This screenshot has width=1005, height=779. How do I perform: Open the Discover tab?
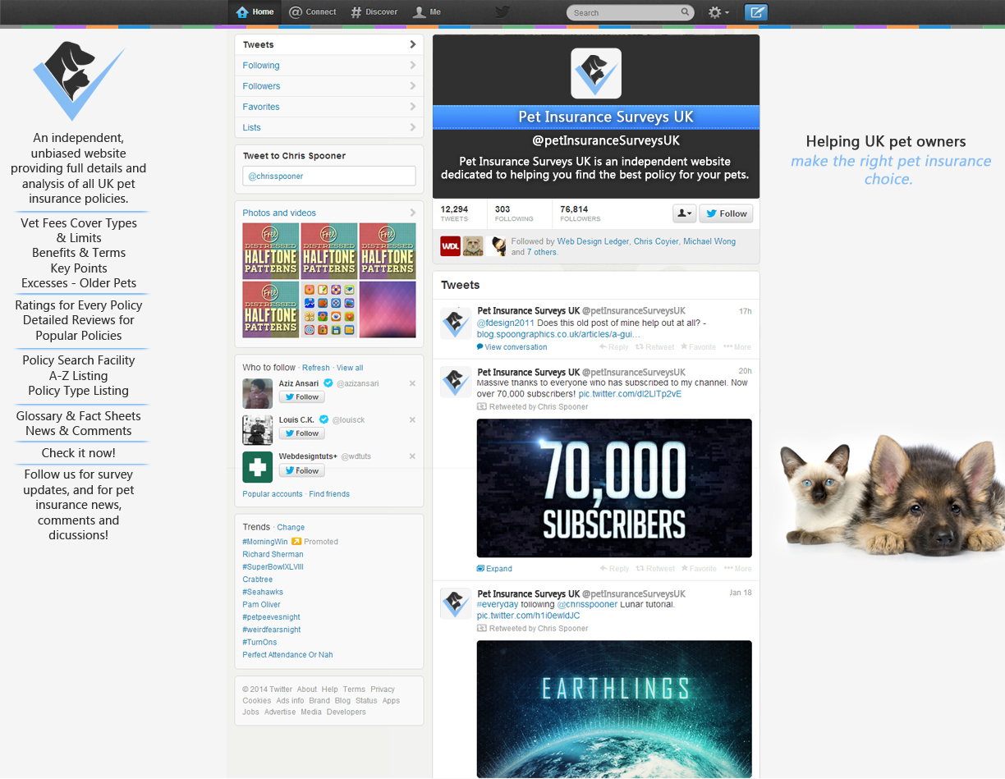click(374, 12)
